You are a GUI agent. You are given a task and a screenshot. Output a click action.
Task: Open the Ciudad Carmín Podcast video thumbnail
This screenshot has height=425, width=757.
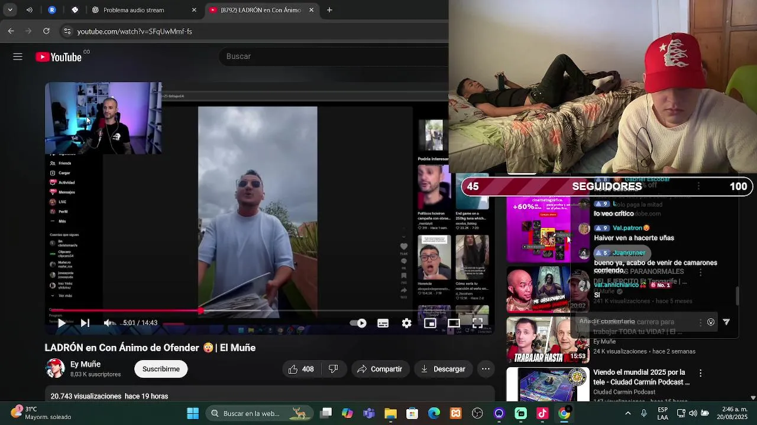pos(548,384)
